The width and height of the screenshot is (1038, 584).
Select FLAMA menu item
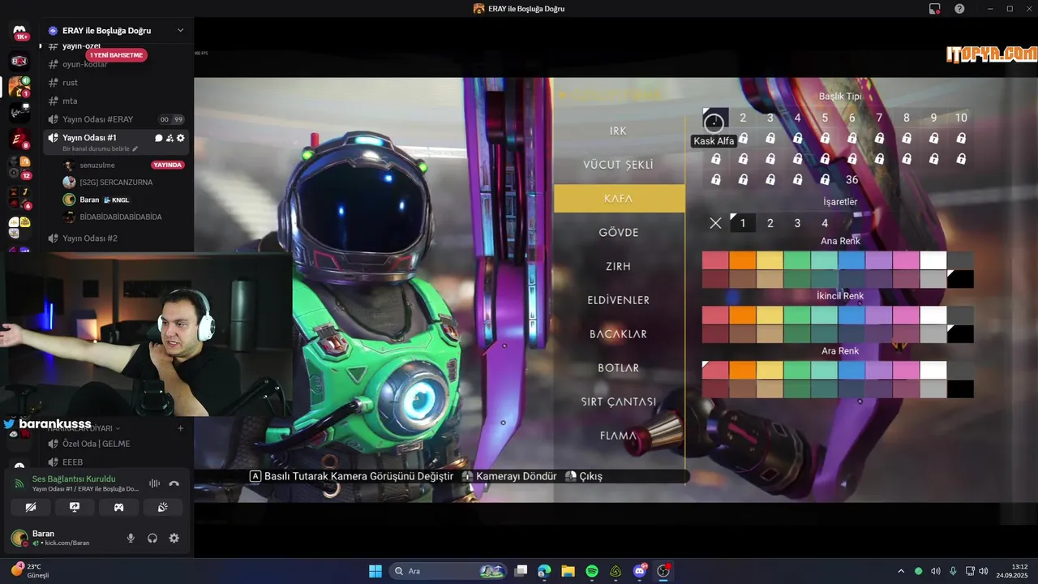coord(618,436)
